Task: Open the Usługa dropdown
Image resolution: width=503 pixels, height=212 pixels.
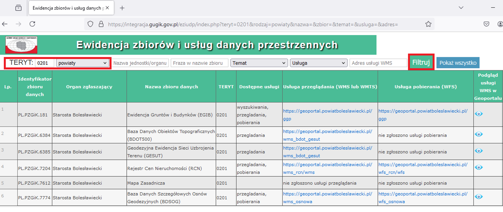Action: [x=319, y=63]
